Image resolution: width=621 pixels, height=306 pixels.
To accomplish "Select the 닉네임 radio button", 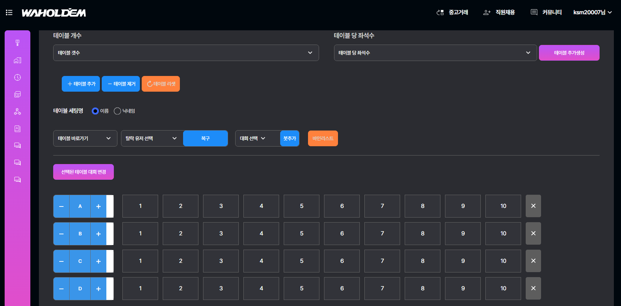I will click(x=117, y=111).
